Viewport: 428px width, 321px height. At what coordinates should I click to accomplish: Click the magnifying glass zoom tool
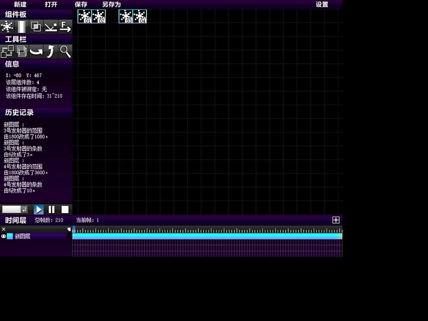(65, 51)
